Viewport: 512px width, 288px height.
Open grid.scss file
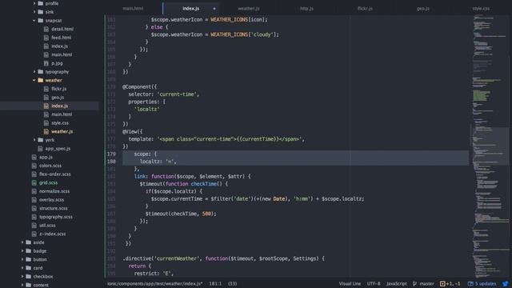coord(48,183)
